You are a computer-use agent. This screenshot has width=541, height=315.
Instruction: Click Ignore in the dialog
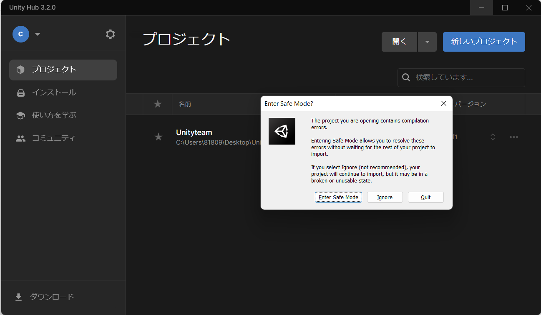(x=385, y=197)
